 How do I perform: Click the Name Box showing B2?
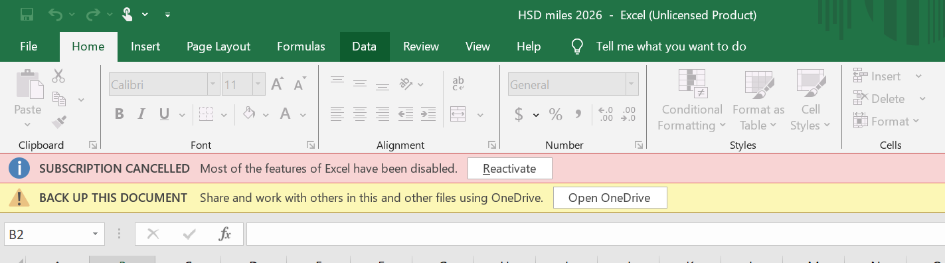tap(54, 234)
